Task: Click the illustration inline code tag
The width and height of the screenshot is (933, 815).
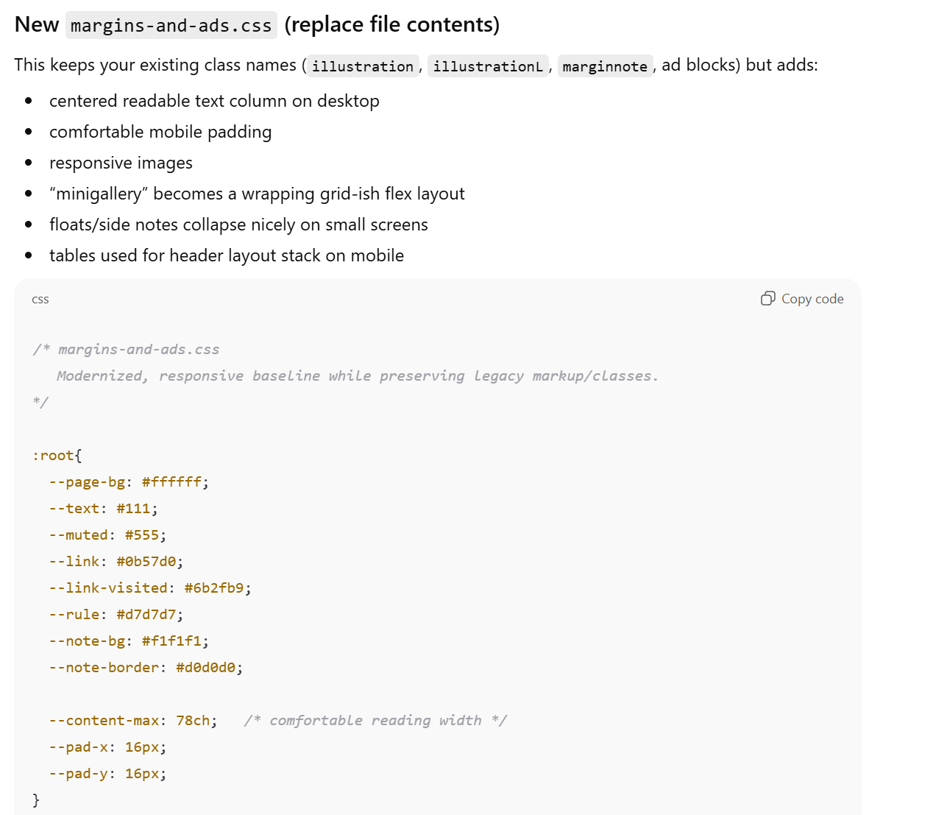Action: (362, 66)
